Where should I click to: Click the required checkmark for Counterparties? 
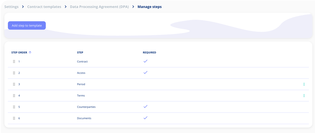coord(145,107)
